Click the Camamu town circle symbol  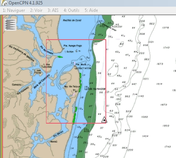pyautogui.click(x=23, y=85)
